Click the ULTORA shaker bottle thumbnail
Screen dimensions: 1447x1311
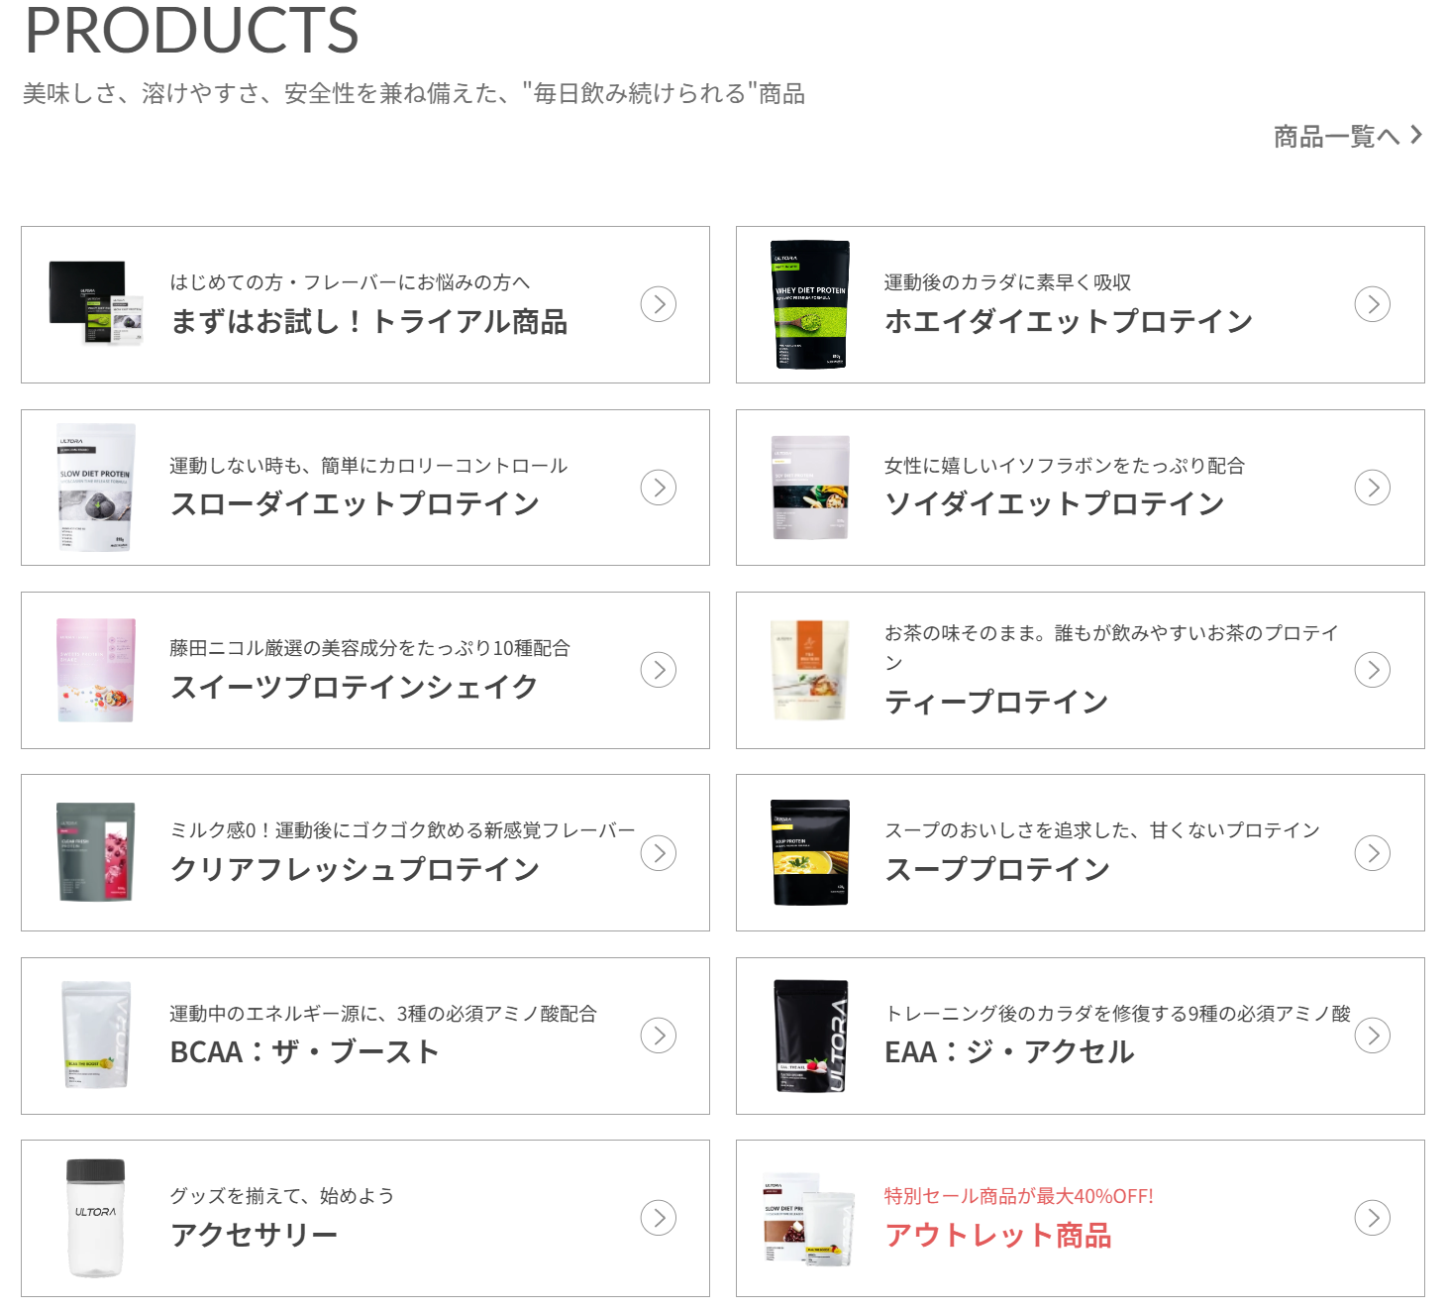click(x=96, y=1218)
